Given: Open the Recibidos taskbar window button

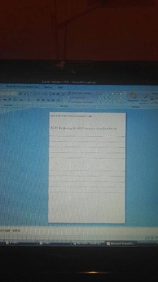Looking at the screenshot, I should pos(88,244).
